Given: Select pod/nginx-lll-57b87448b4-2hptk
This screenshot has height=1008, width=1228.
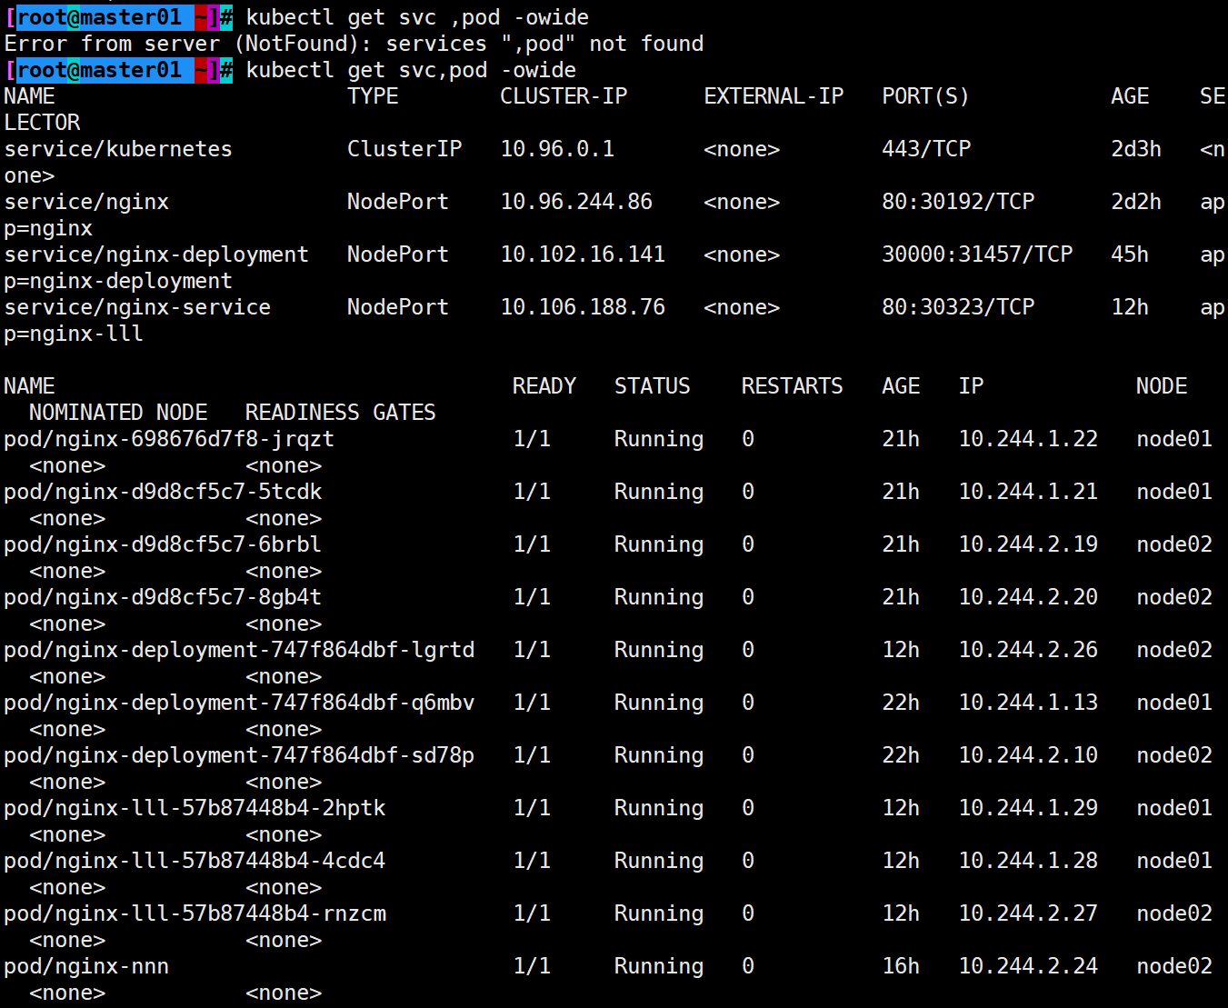Looking at the screenshot, I should (x=195, y=808).
